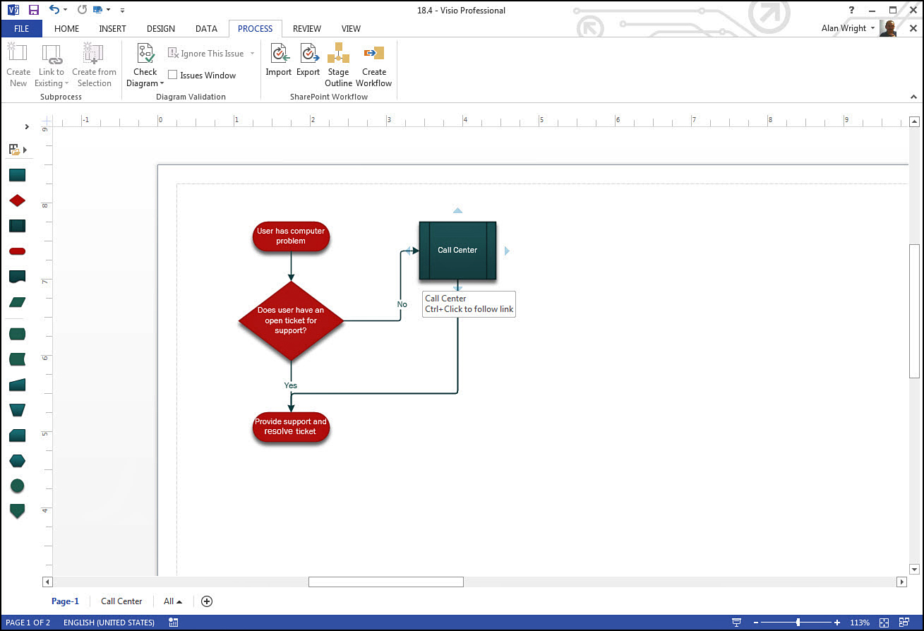
Task: Select the Document stencil shape
Action: 18,277
